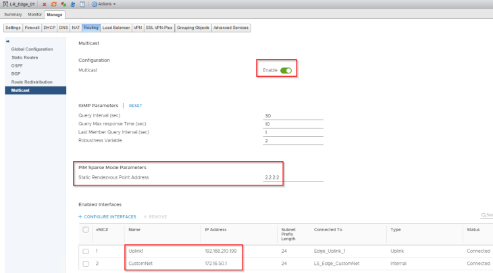493x273 pixels.
Task: Switch to the Firewall tab
Action: (x=33, y=28)
